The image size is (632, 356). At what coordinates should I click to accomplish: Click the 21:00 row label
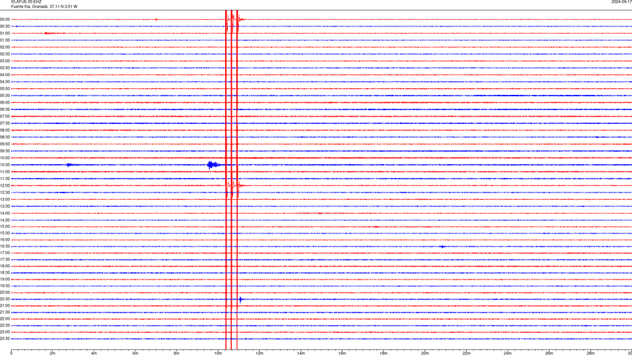pos(5,305)
